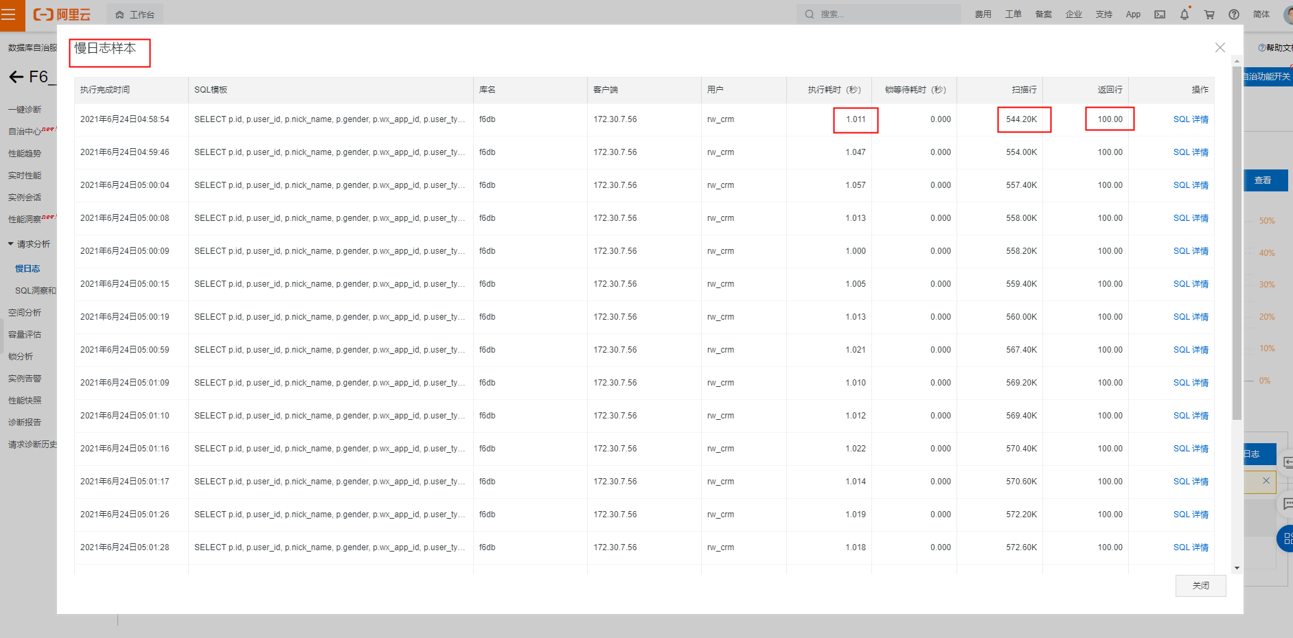Viewport: 1293px width, 638px height.
Task: Open notifications bell
Action: (1185, 14)
